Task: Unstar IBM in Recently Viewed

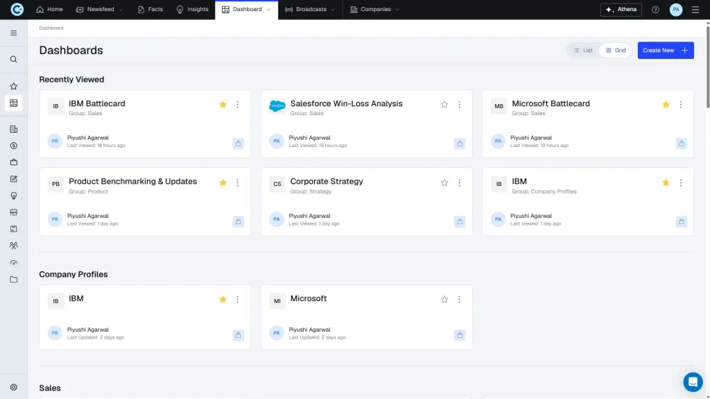Action: pos(666,182)
